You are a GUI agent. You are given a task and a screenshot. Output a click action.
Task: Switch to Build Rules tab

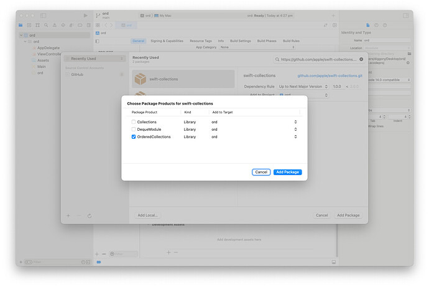291,41
